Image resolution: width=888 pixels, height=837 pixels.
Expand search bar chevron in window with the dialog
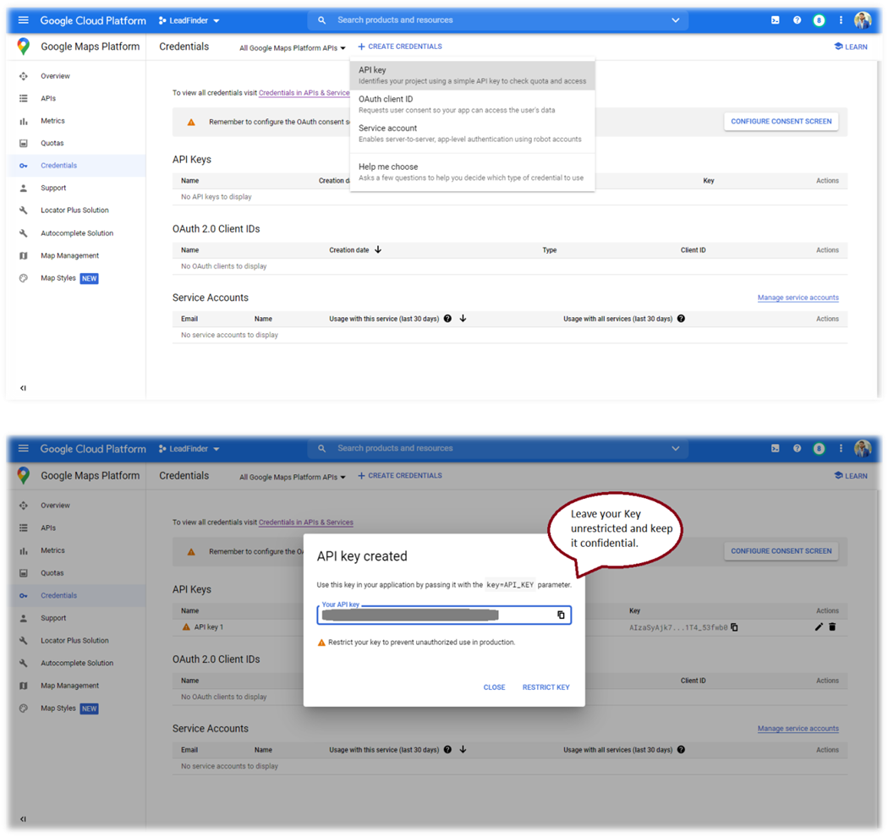coord(675,449)
